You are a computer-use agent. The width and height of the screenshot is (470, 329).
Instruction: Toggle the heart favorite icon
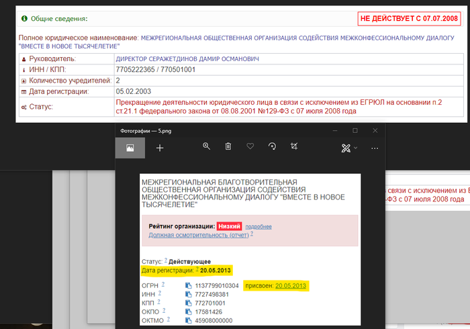[x=250, y=147]
